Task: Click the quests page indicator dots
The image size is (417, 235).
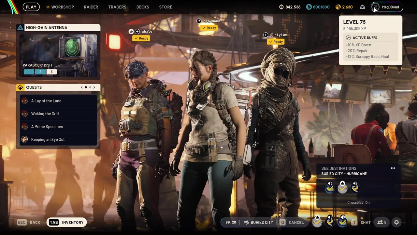Action: pyautogui.click(x=88, y=87)
